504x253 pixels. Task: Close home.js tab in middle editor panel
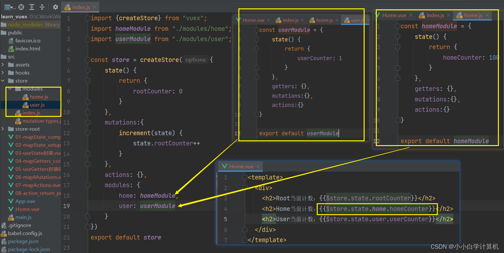tap(337, 20)
